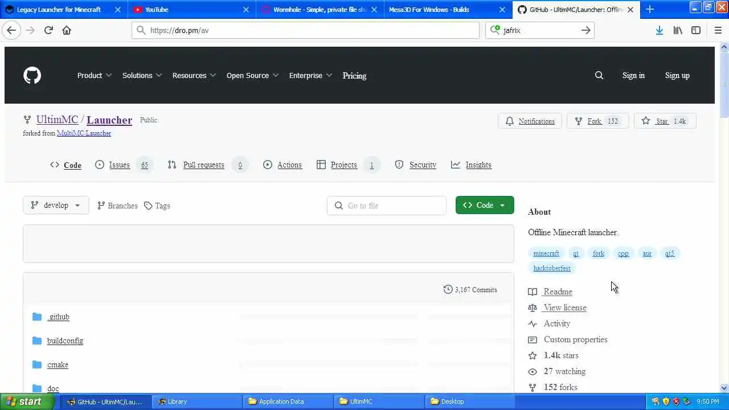Expand the Product menu
The height and width of the screenshot is (410, 729).
[95, 75]
